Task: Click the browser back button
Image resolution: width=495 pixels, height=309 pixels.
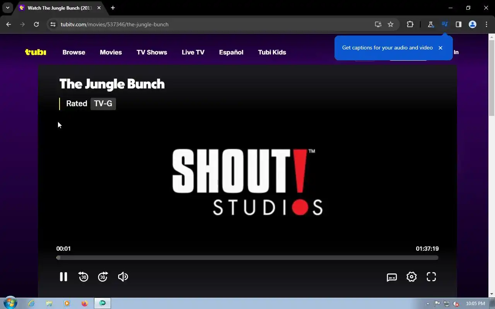Action: click(x=9, y=24)
